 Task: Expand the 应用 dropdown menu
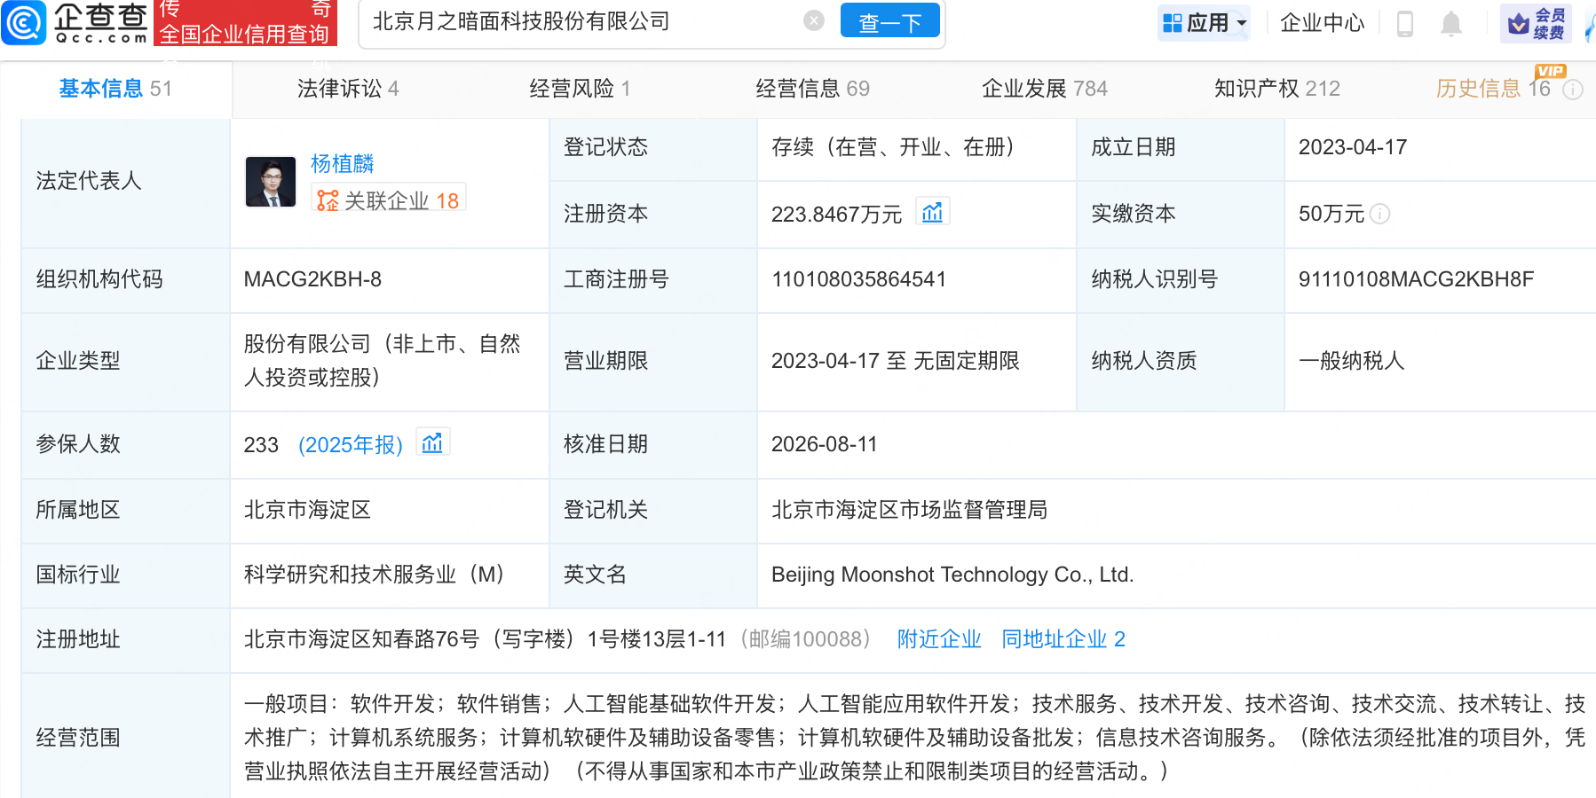(x=1243, y=23)
